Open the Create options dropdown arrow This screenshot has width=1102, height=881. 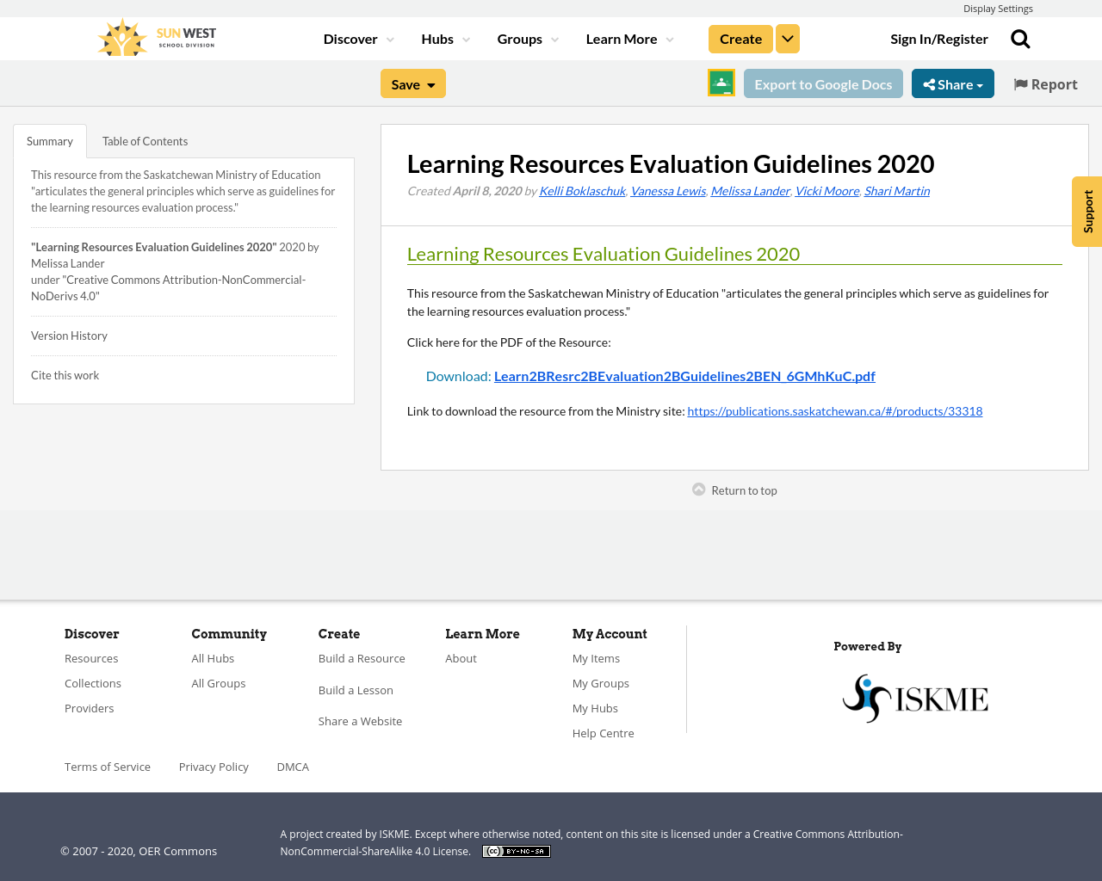point(787,38)
